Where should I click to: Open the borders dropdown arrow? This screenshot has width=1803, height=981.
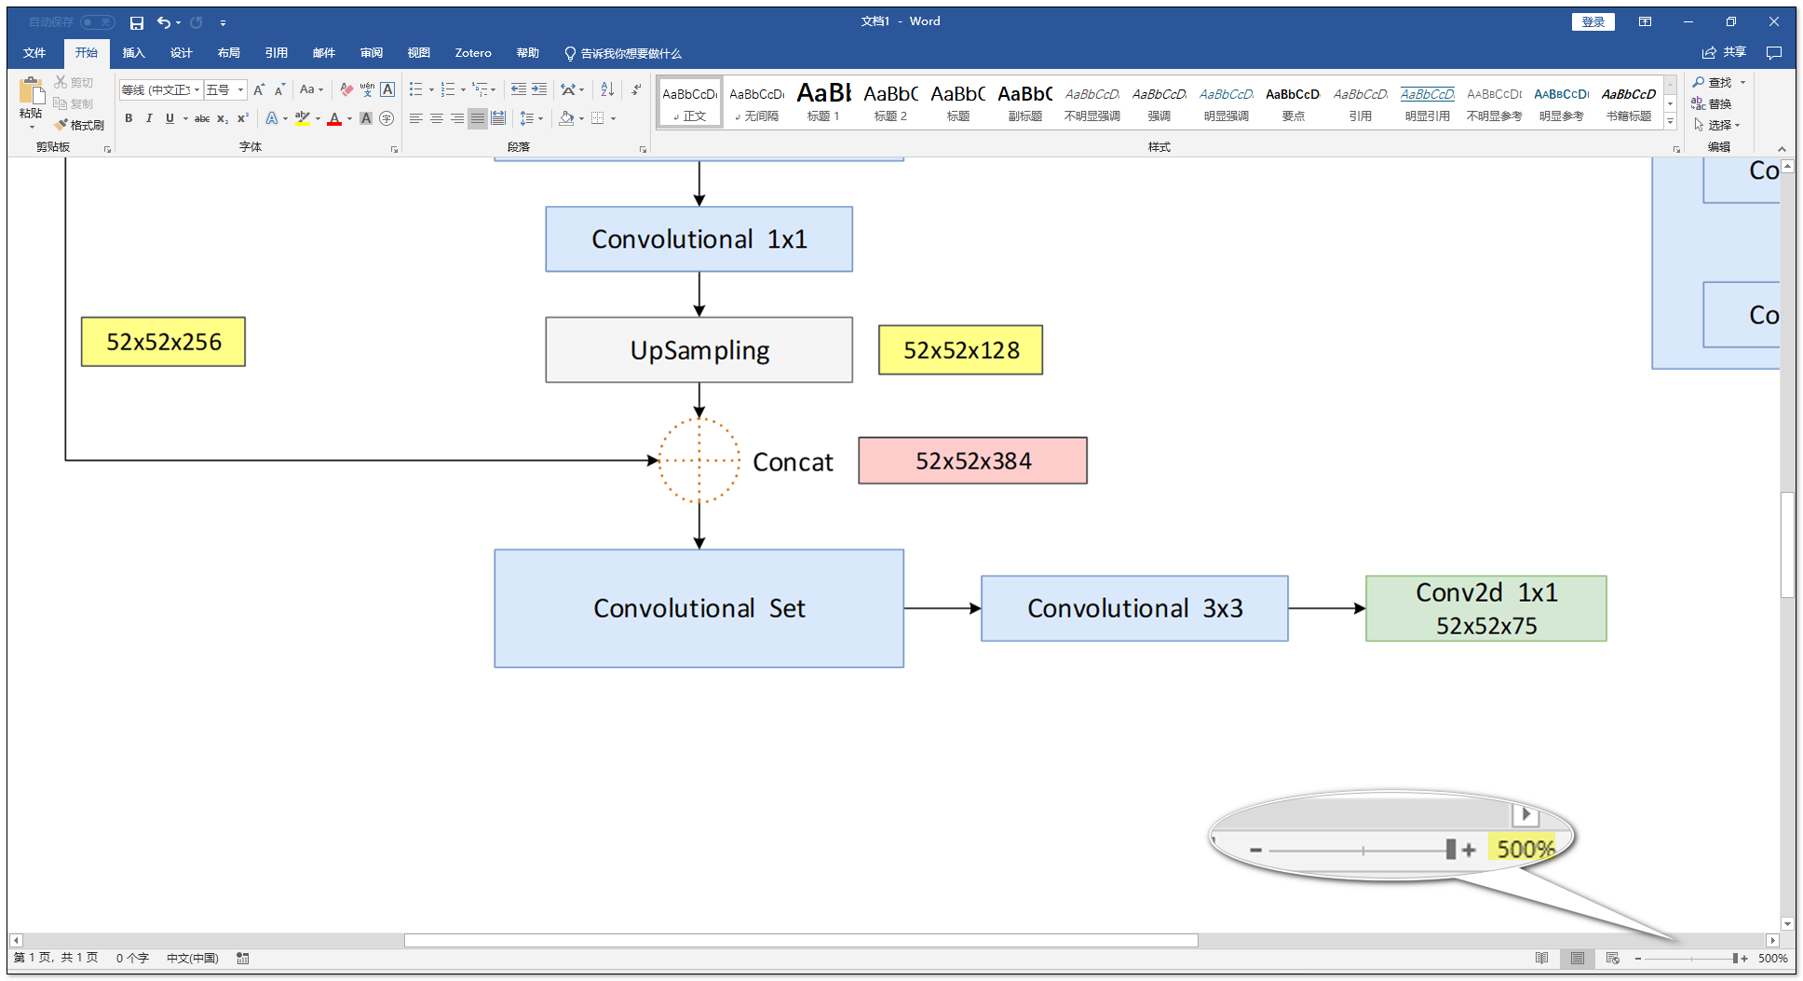(x=613, y=118)
